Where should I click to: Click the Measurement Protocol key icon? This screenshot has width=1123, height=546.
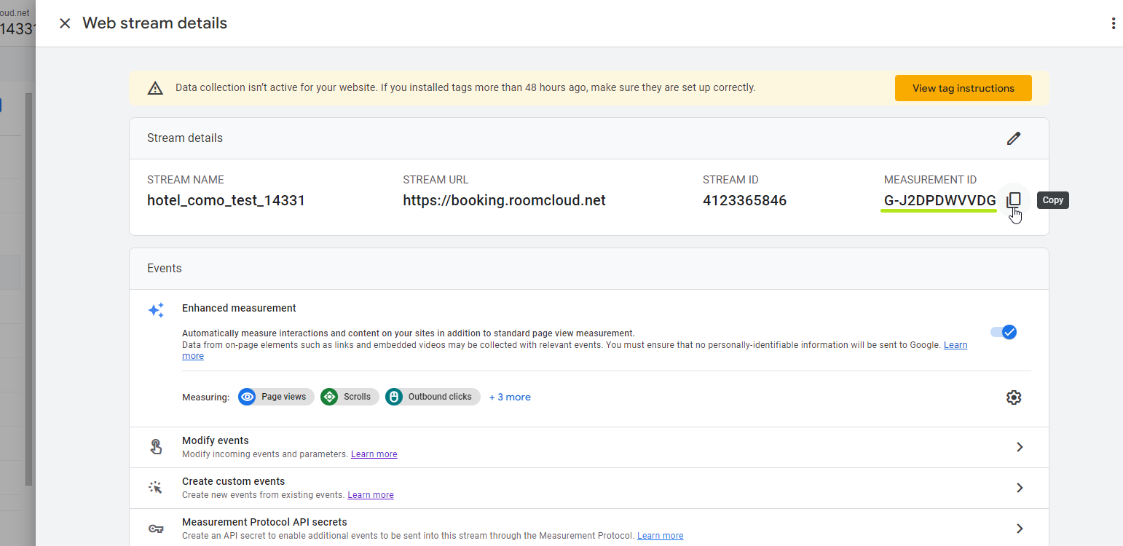pyautogui.click(x=156, y=528)
